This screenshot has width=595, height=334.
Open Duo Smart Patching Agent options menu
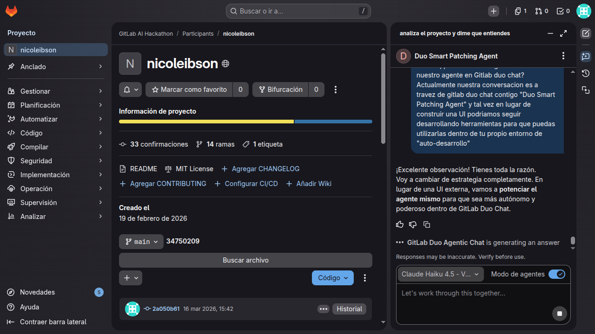coord(563,56)
